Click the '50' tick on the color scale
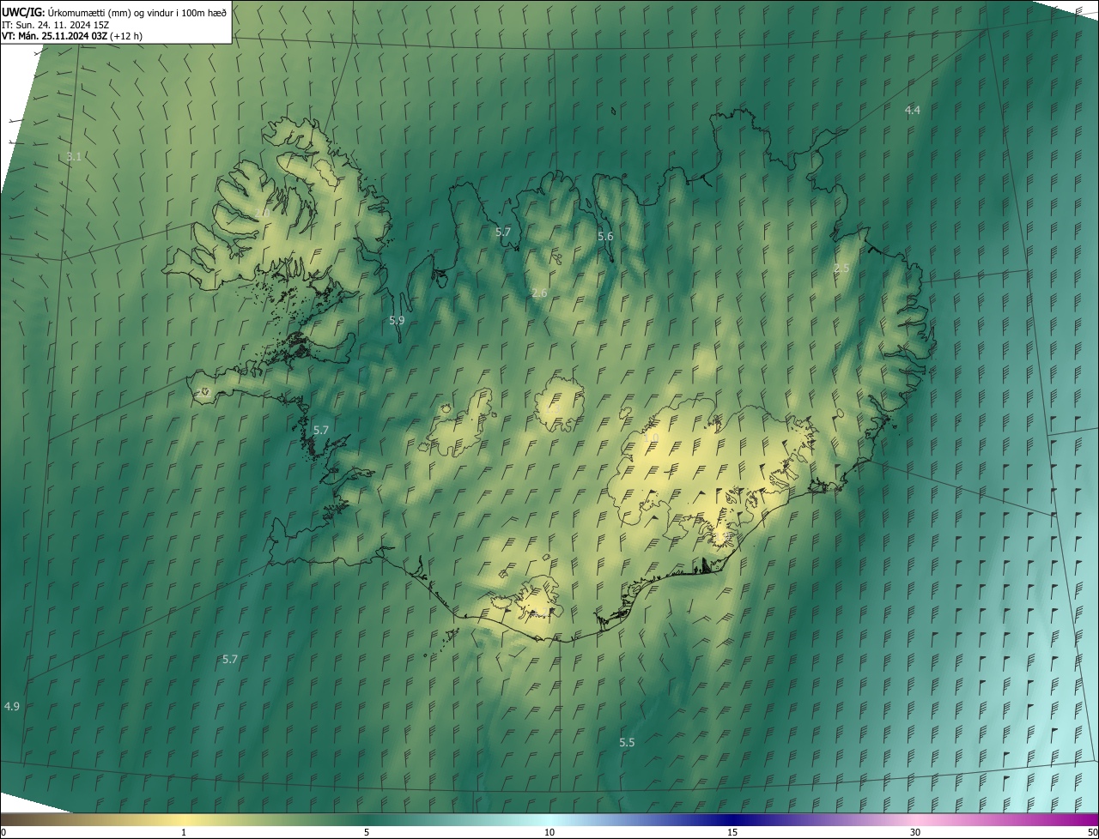Screen dimensions: 1099x839 [1092, 832]
